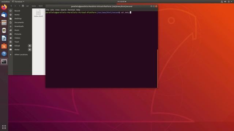Click the 'html' path breadcrumb in Files
The width and height of the screenshot is (234, 131).
coord(41,6)
